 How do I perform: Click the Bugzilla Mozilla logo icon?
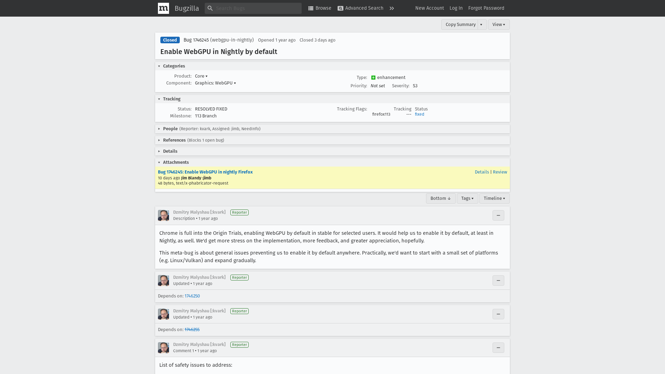[163, 8]
